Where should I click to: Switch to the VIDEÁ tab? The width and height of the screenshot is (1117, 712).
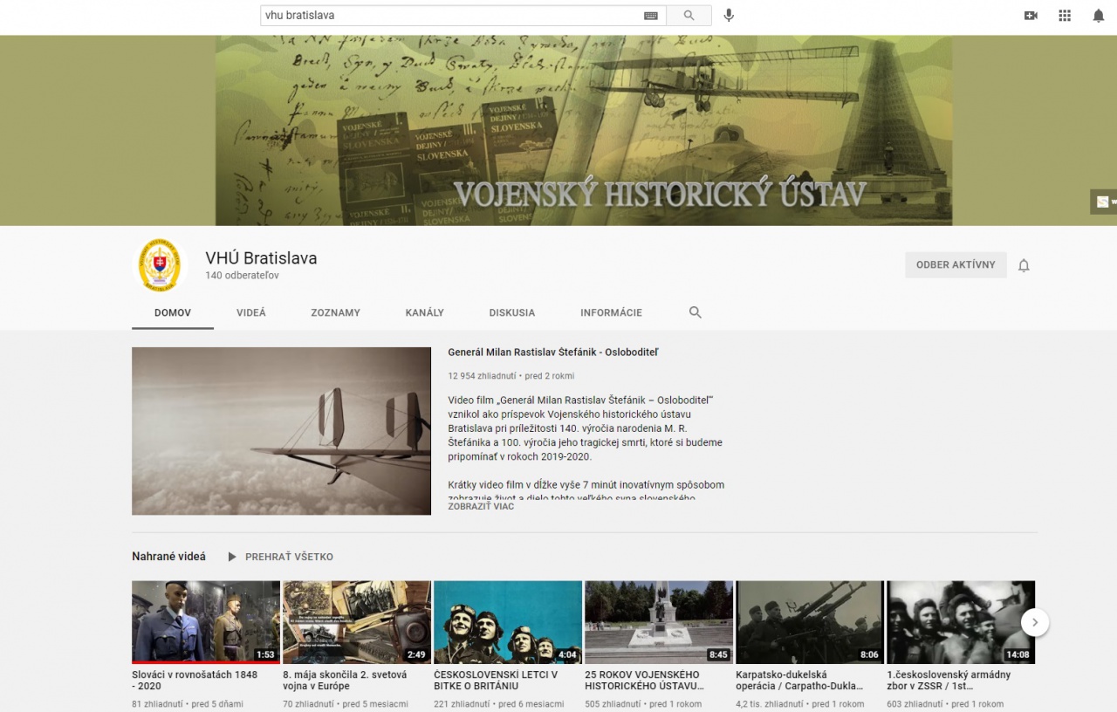pyautogui.click(x=251, y=312)
